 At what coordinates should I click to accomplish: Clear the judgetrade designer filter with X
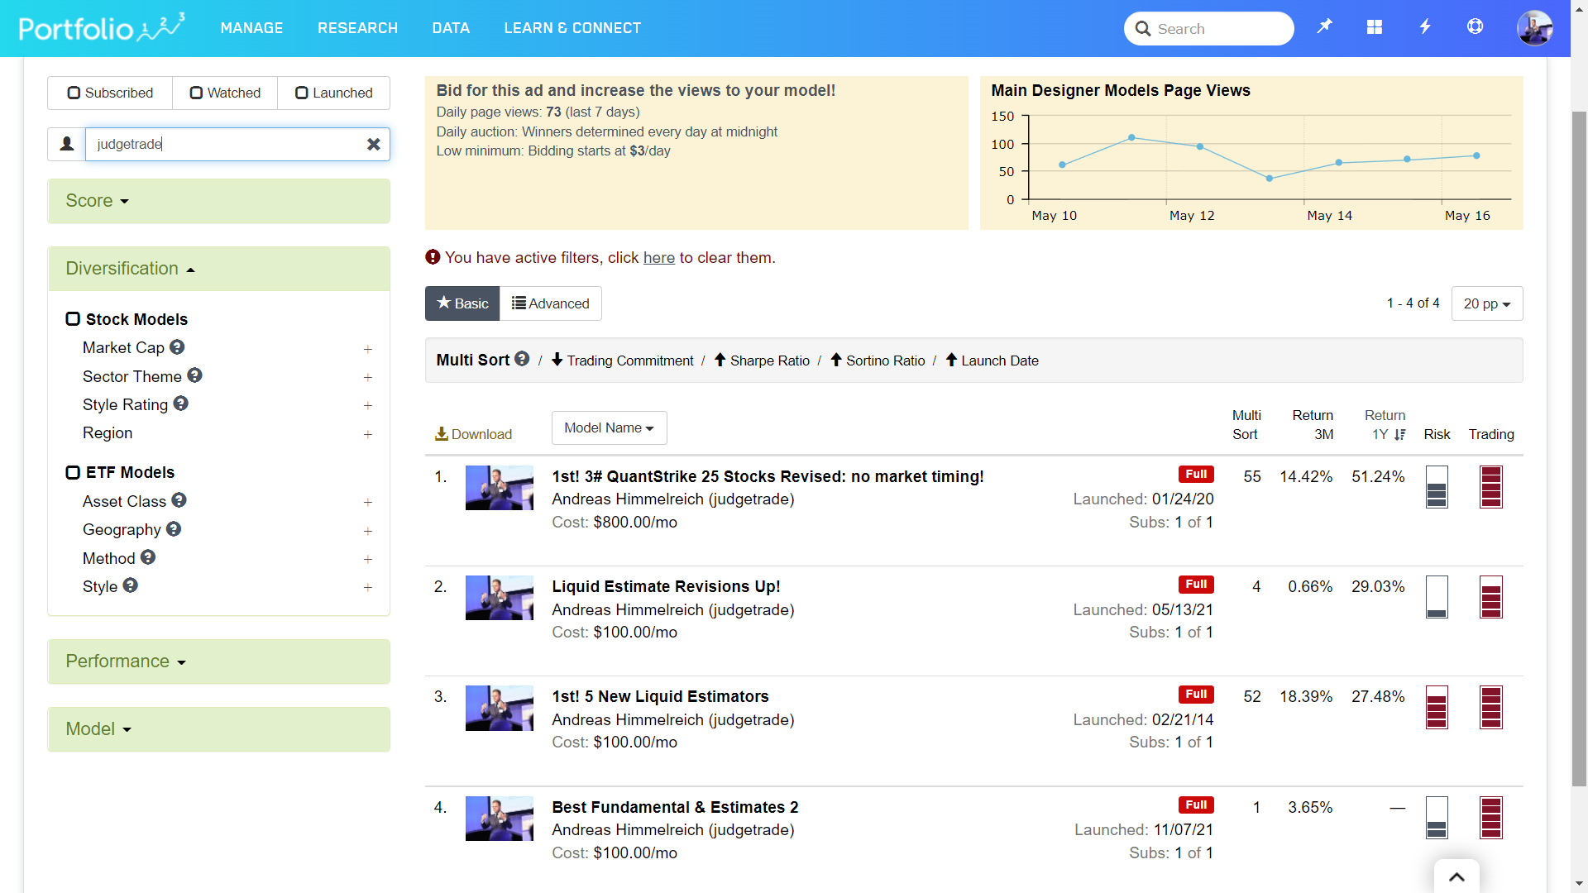(x=374, y=145)
